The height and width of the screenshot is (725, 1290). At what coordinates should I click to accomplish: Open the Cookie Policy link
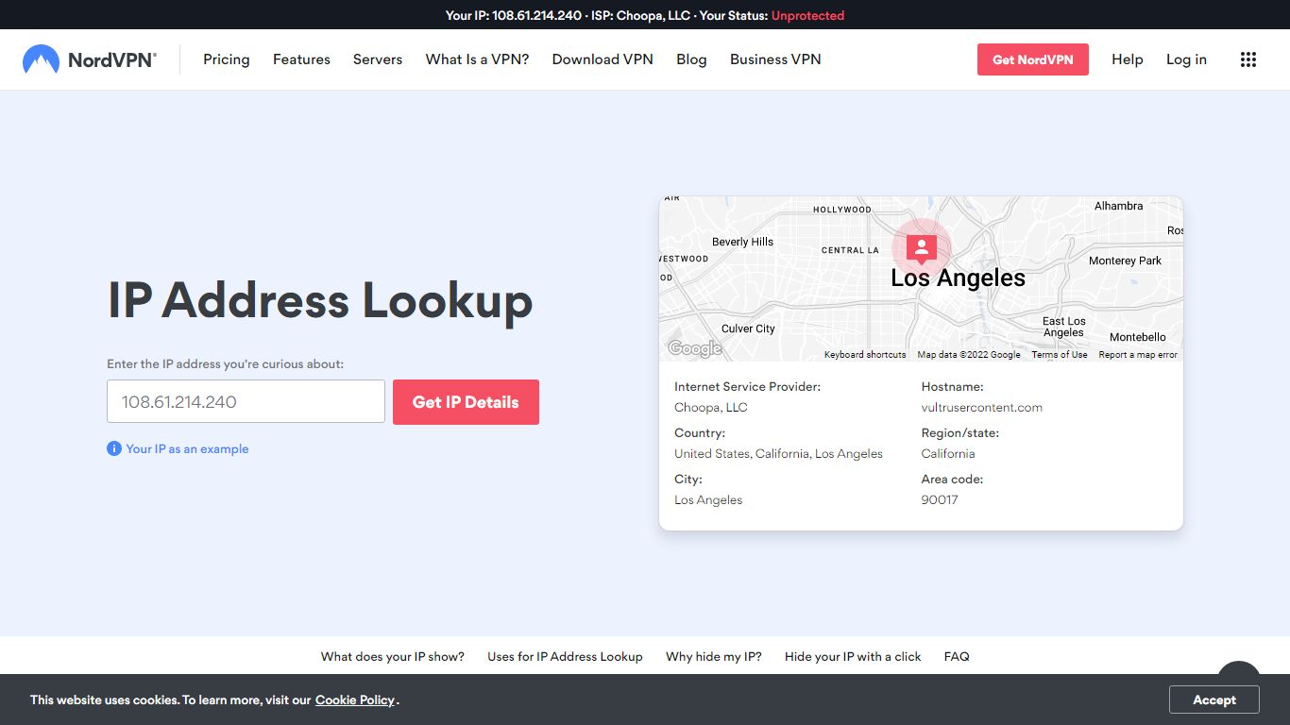coord(355,700)
